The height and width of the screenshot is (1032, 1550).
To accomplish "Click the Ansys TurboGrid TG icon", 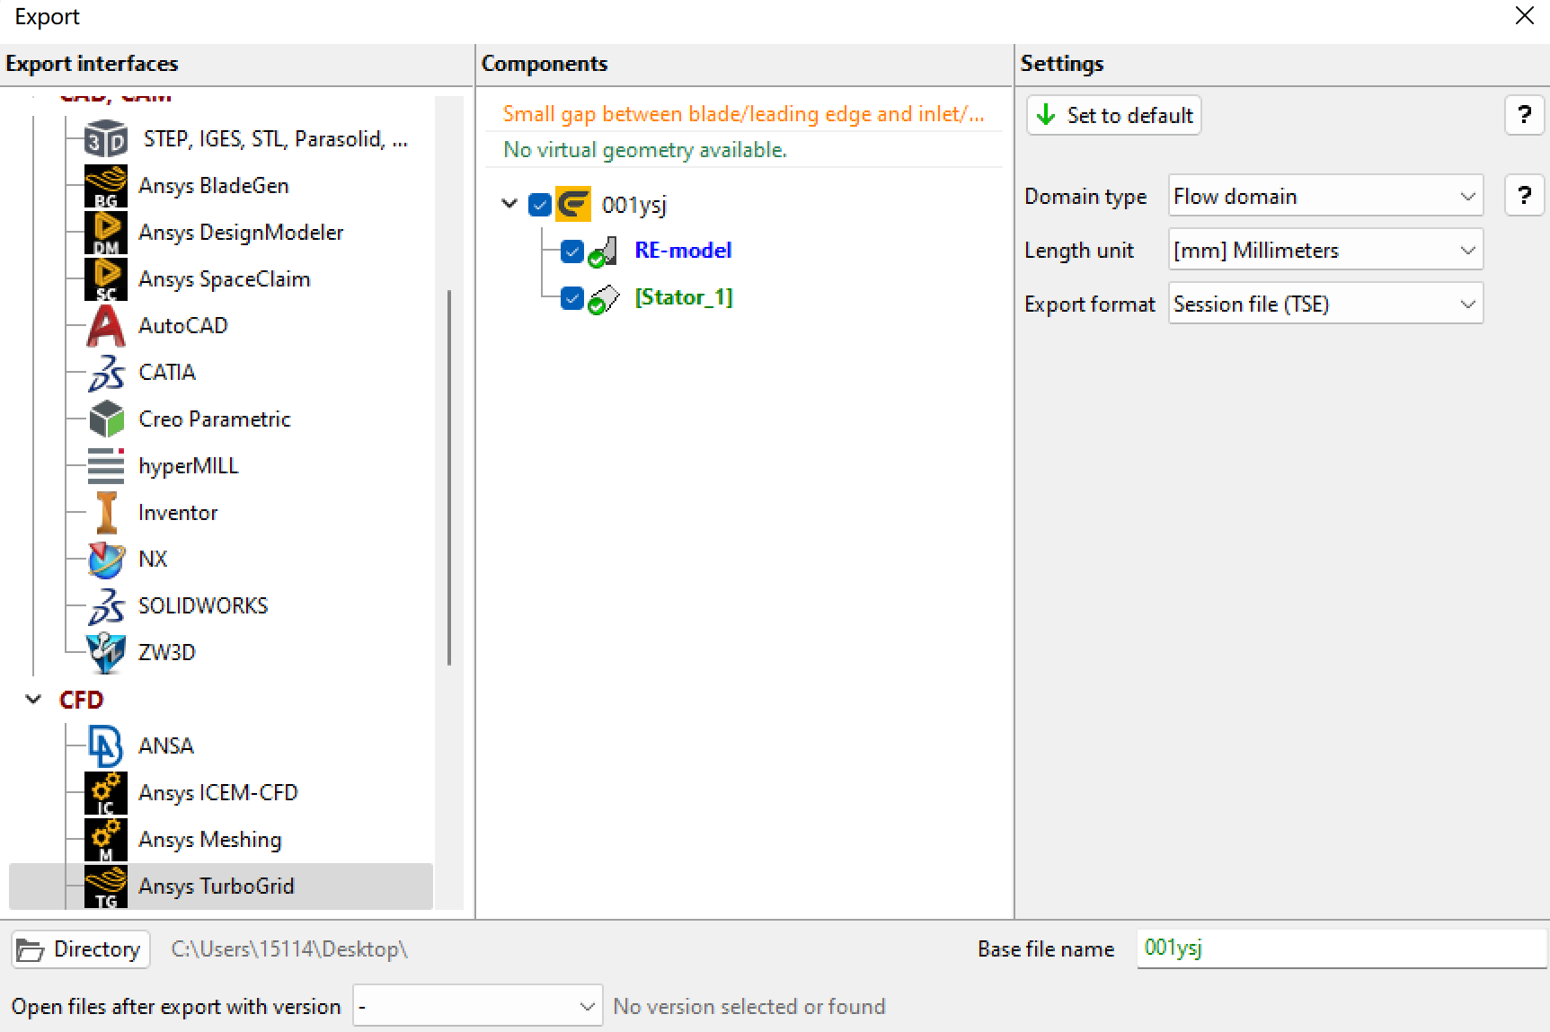I will [x=106, y=886].
